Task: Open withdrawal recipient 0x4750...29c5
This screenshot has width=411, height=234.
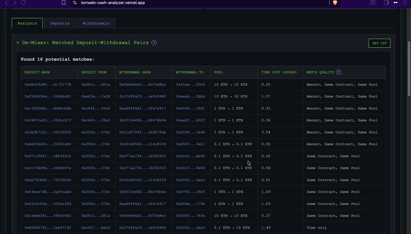Action: 190,192
